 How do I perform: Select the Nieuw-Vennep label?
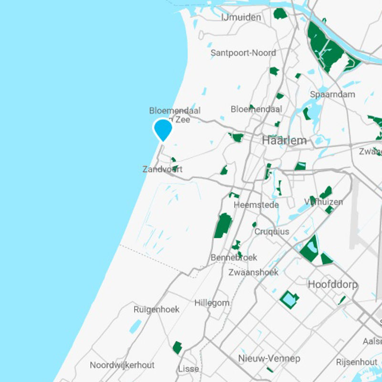click(269, 358)
